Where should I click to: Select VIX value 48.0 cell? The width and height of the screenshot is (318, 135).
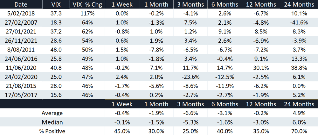[x=56, y=50]
